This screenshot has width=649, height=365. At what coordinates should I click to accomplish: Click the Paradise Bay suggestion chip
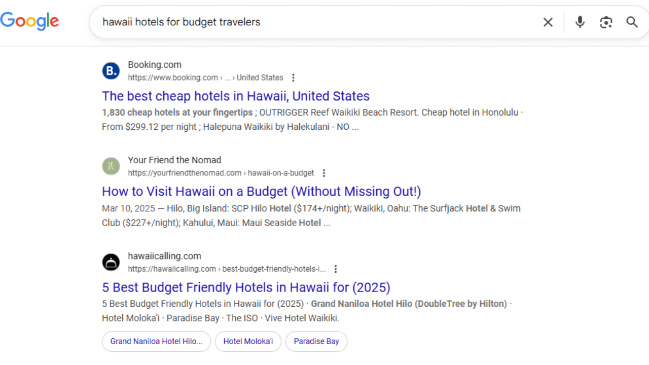click(316, 341)
